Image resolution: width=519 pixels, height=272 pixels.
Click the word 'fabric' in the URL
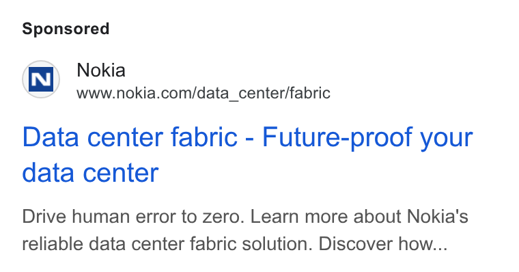(x=310, y=93)
